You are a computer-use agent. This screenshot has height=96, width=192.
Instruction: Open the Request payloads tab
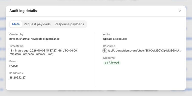tap(37, 24)
